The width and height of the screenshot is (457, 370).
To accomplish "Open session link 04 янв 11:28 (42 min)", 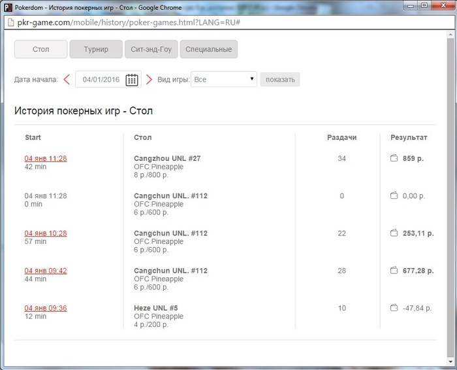I will [x=46, y=158].
